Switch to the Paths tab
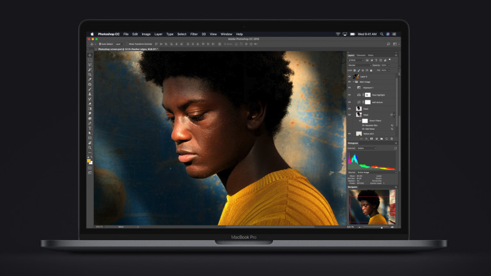This screenshot has height=276, width=491. 371,55
